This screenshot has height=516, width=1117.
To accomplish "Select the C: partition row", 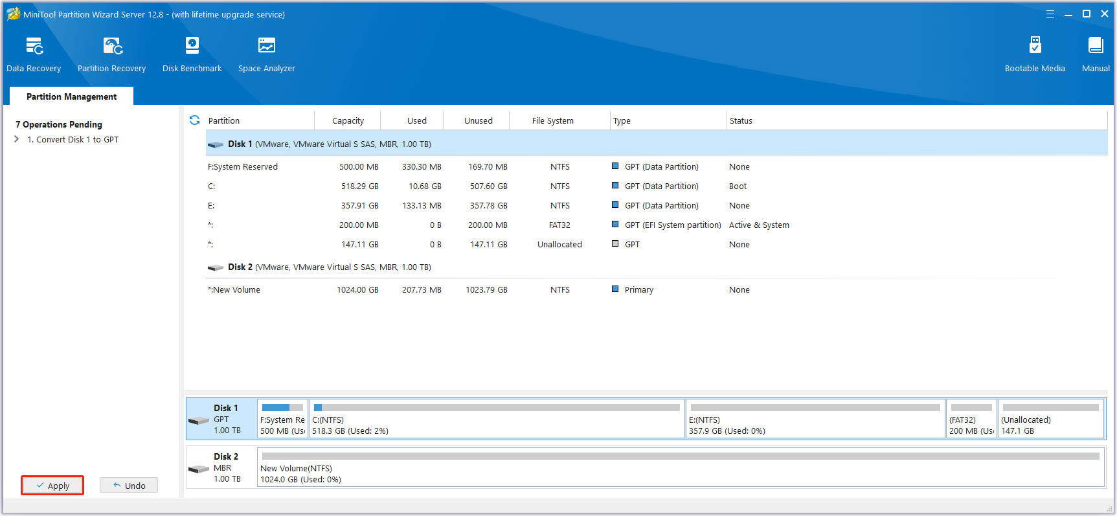I will tap(657, 186).
